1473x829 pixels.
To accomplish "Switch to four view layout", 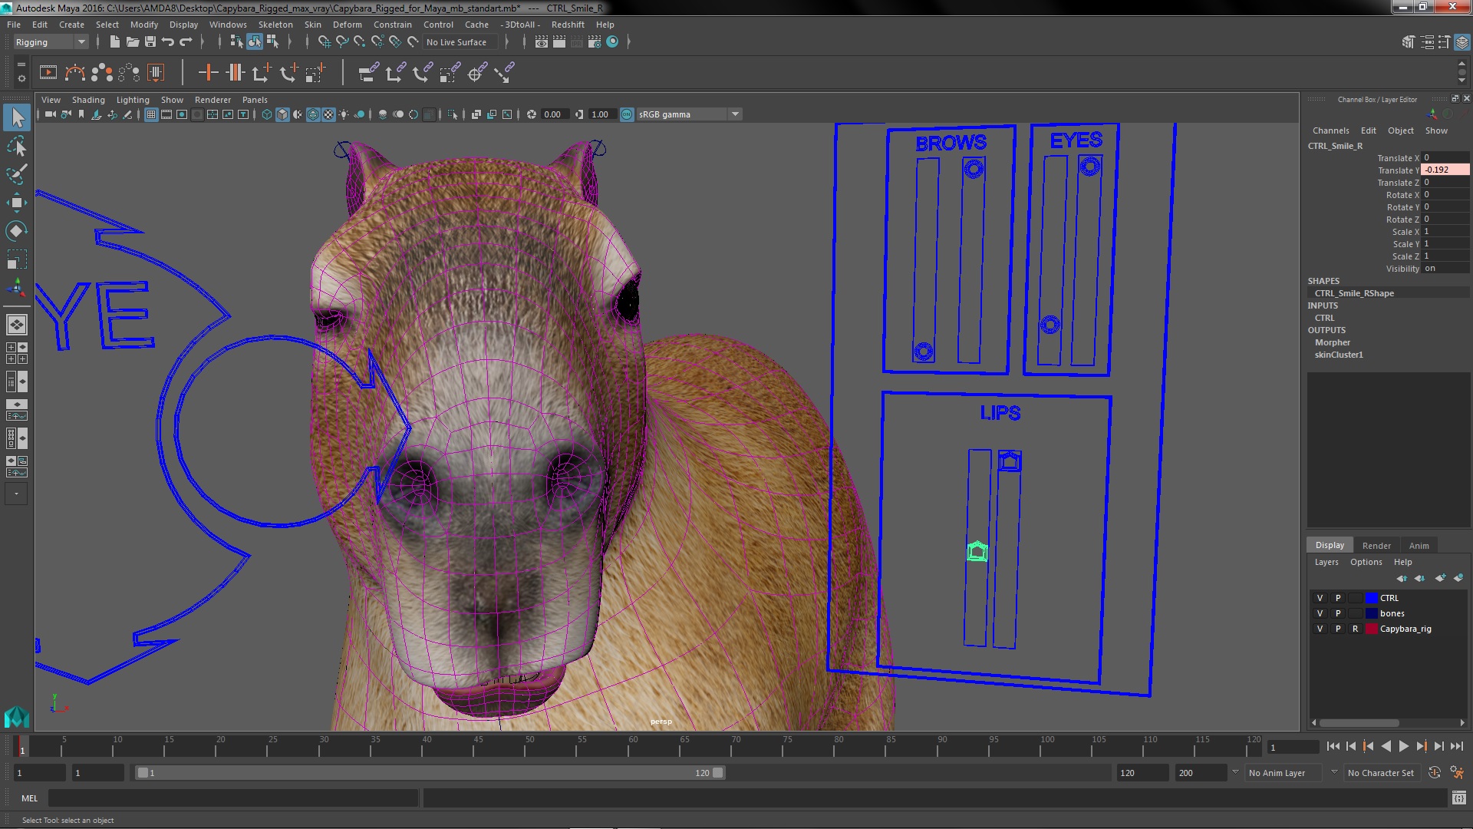I will [17, 353].
